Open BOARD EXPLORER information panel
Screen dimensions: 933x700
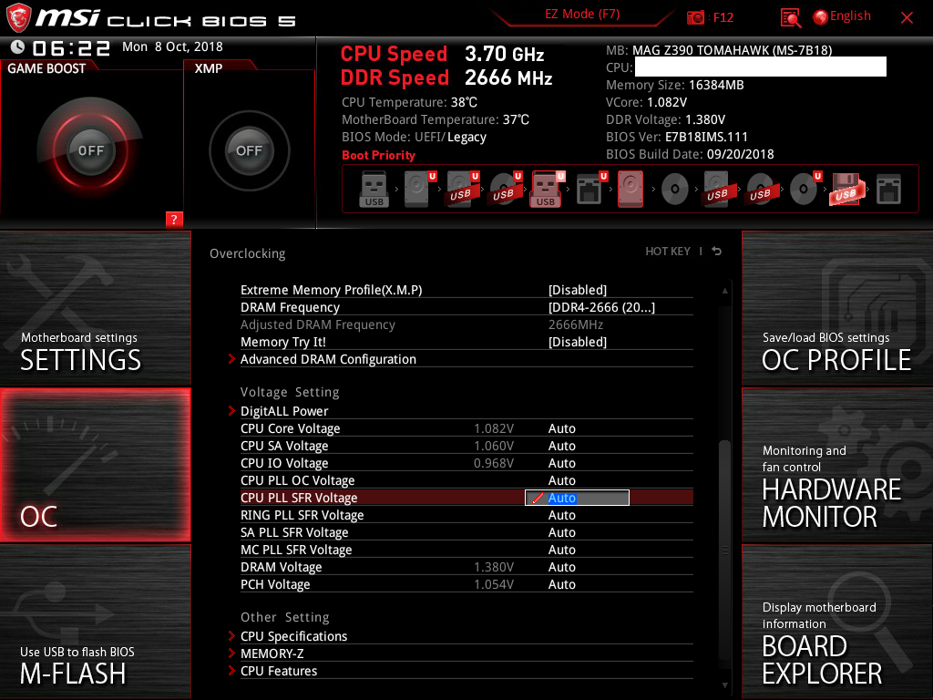point(837,622)
